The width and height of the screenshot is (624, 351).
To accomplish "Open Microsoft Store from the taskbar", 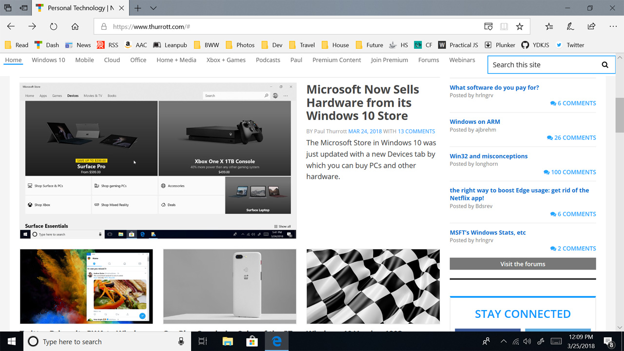I will tap(252, 342).
